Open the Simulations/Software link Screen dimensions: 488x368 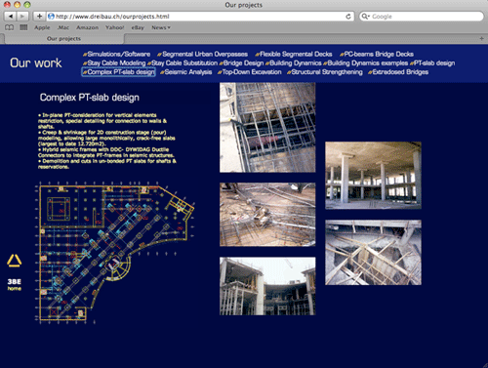[117, 54]
